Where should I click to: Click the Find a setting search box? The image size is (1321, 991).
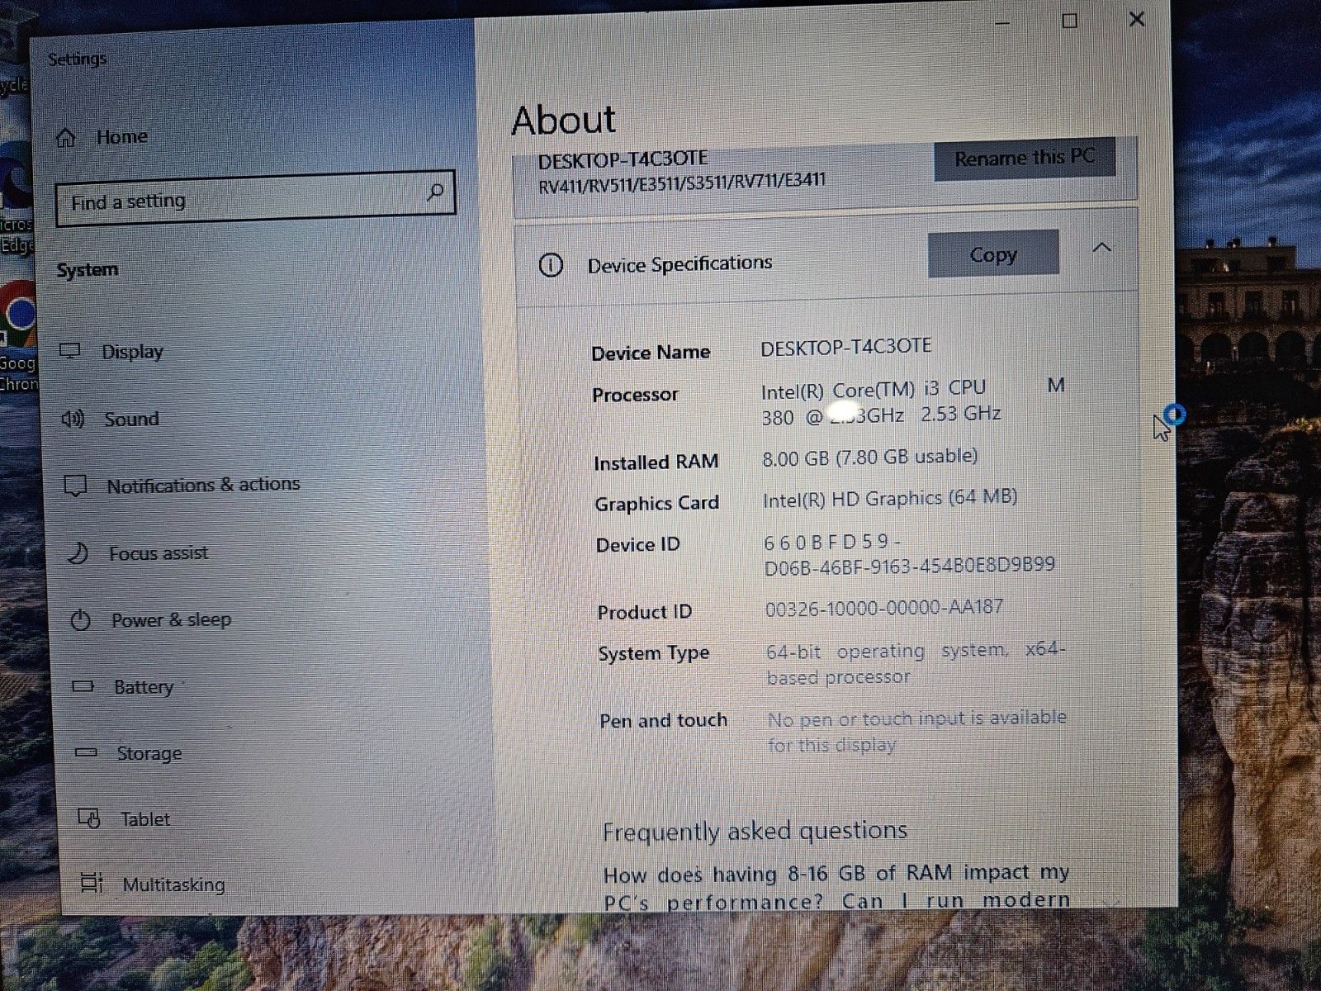tap(255, 198)
